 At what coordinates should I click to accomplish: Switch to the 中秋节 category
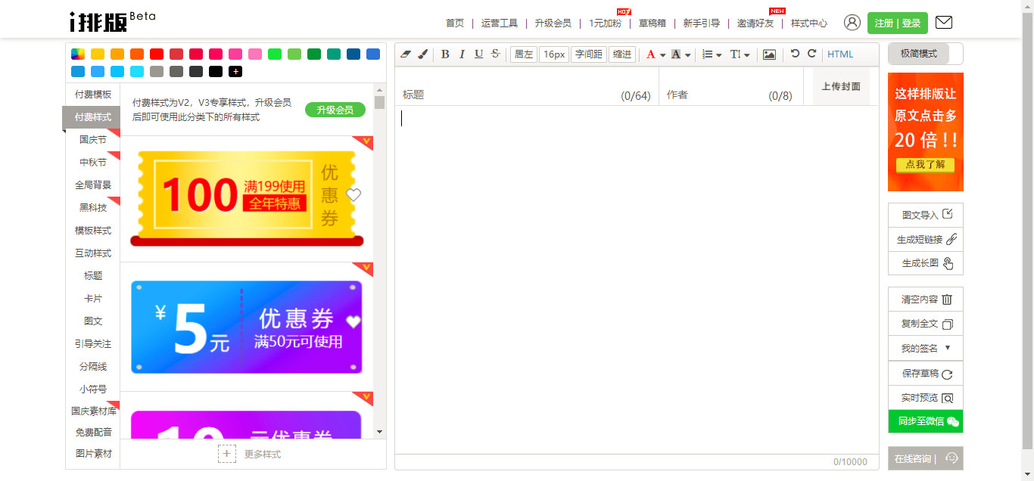tap(92, 162)
